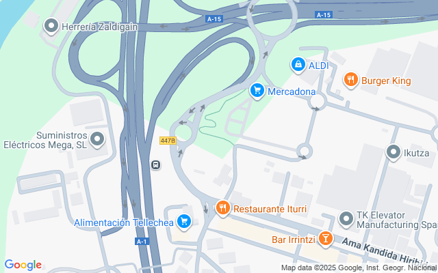Open Restaurante Iturri fork-and-knife marker
The width and height of the screenshot is (438, 273).
coord(222,208)
